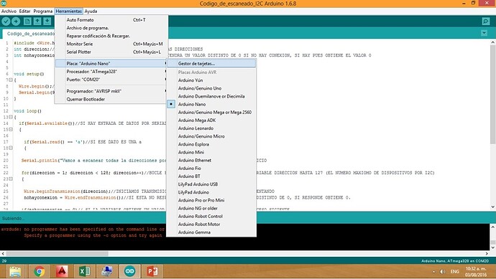Click the Upload arrow toolbar icon
The image size is (496, 279).
pos(16,21)
